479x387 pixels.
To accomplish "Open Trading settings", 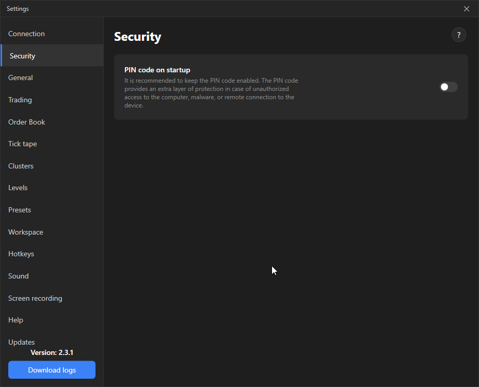I will coord(52,100).
